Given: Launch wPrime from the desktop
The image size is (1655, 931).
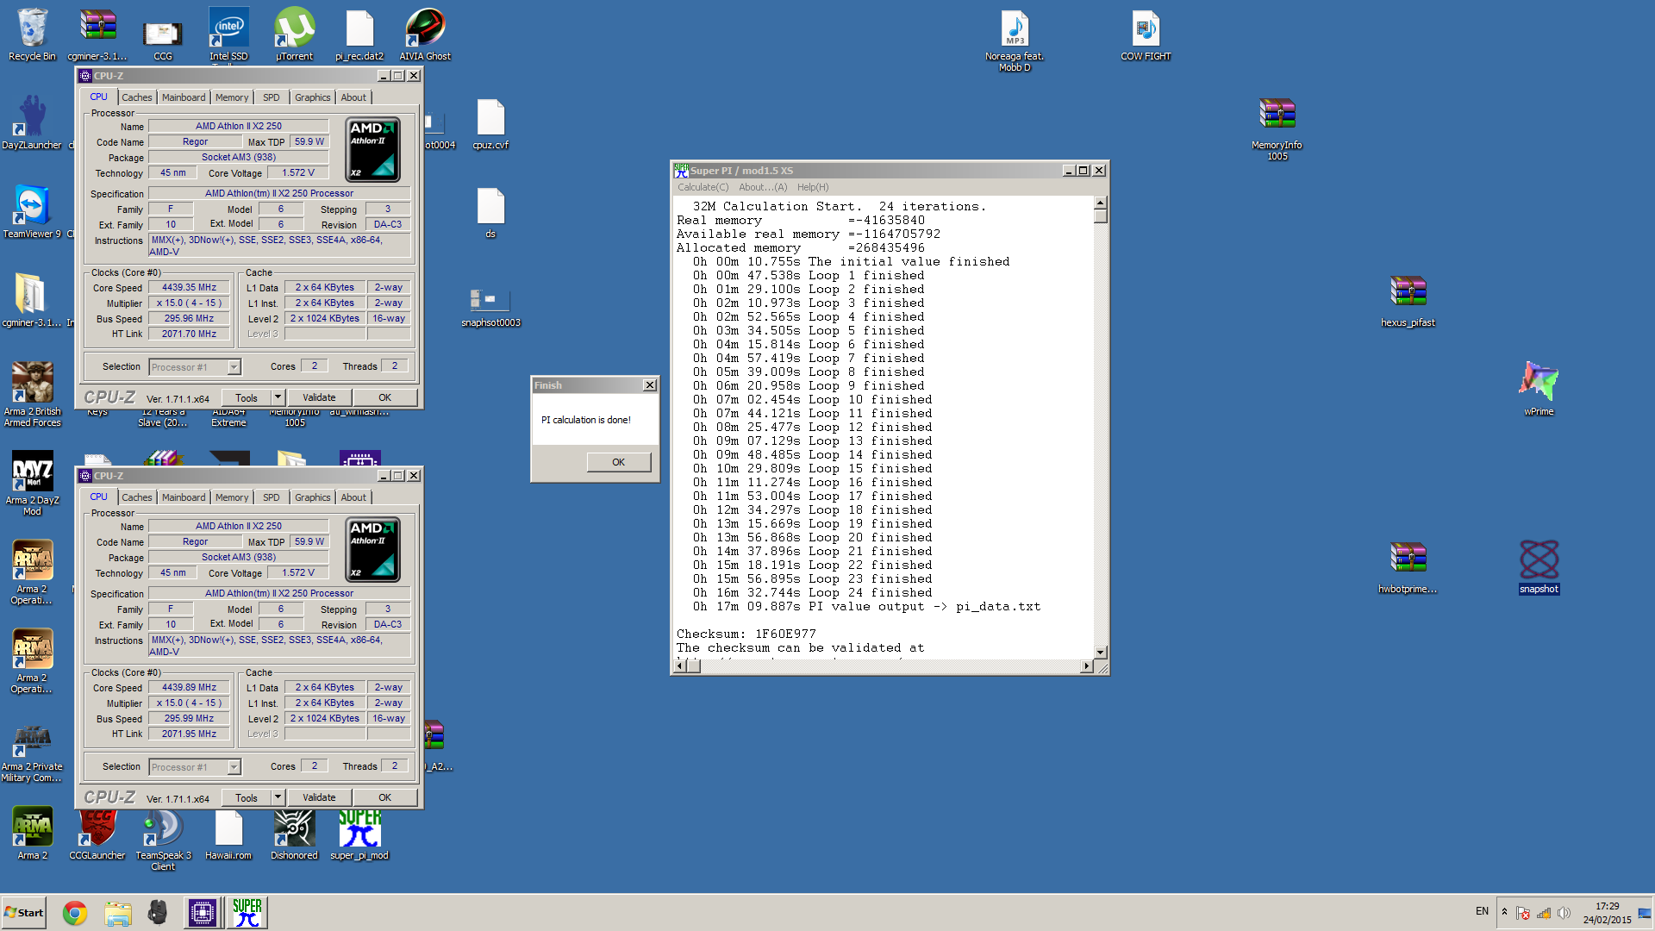Looking at the screenshot, I should pos(1539,390).
